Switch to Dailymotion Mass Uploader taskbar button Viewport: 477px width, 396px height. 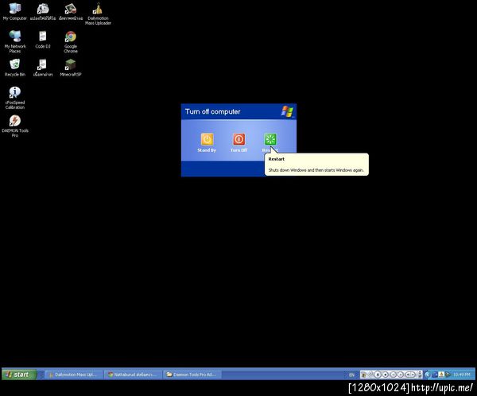tap(74, 375)
